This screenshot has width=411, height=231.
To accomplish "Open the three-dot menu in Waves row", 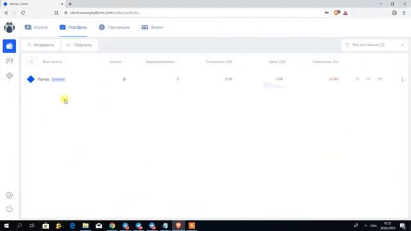I will pos(403,79).
